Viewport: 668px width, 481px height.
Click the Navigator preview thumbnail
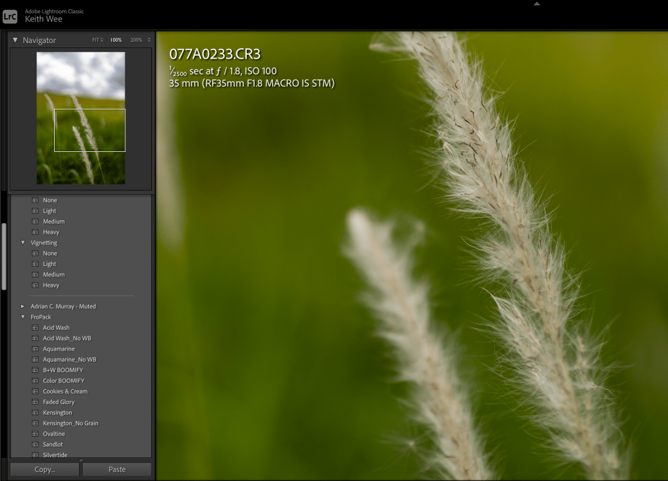(80, 118)
